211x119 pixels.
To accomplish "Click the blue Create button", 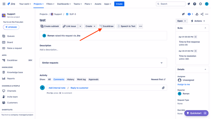I will 119,4.
